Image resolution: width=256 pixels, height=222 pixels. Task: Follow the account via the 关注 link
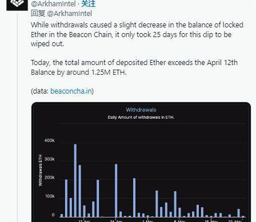(88, 4)
